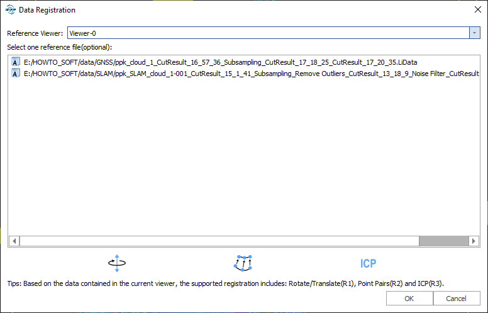Click the file icon beside the SLAM ppk_SLAM_cloud entry
Image resolution: width=488 pixels, height=313 pixels.
(x=16, y=74)
